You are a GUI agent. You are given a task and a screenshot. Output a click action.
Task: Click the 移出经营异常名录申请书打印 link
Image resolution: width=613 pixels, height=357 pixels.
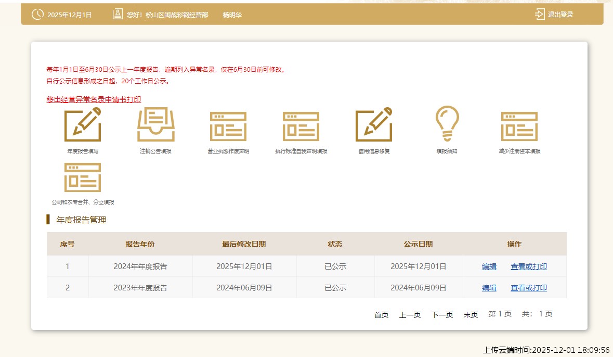94,99
